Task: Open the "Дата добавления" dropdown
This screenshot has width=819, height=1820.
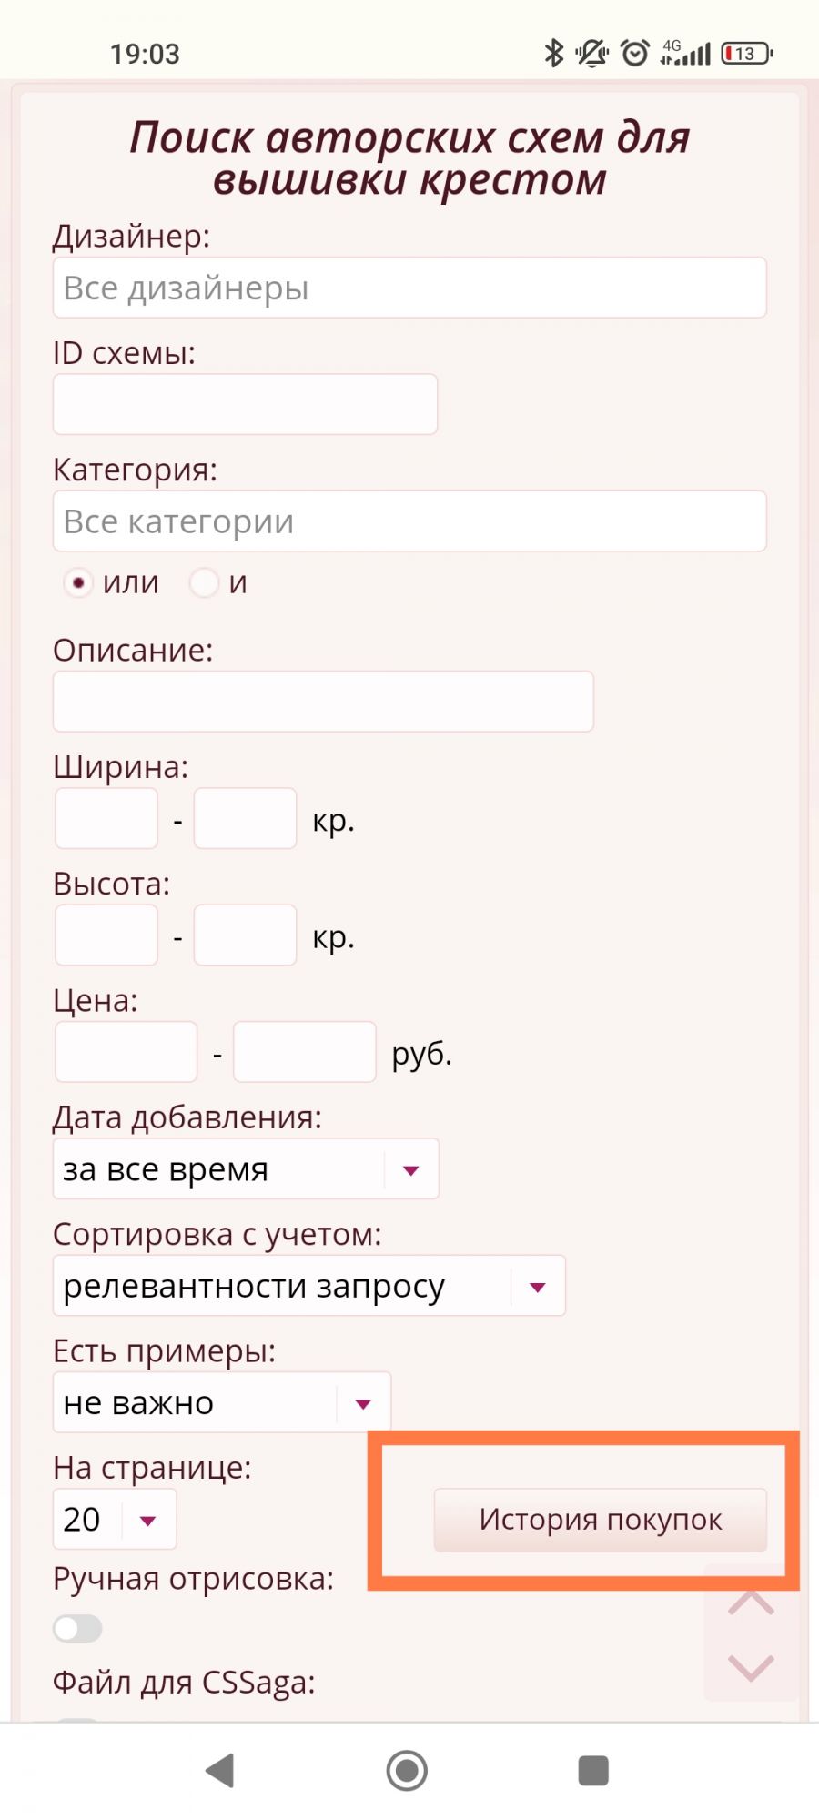Action: coord(246,1169)
